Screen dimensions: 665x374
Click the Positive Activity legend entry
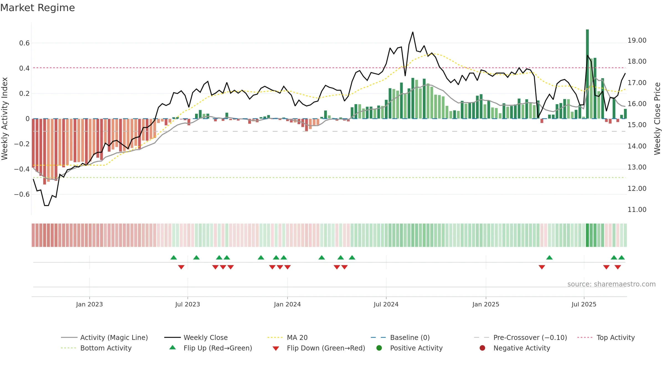[x=410, y=348]
